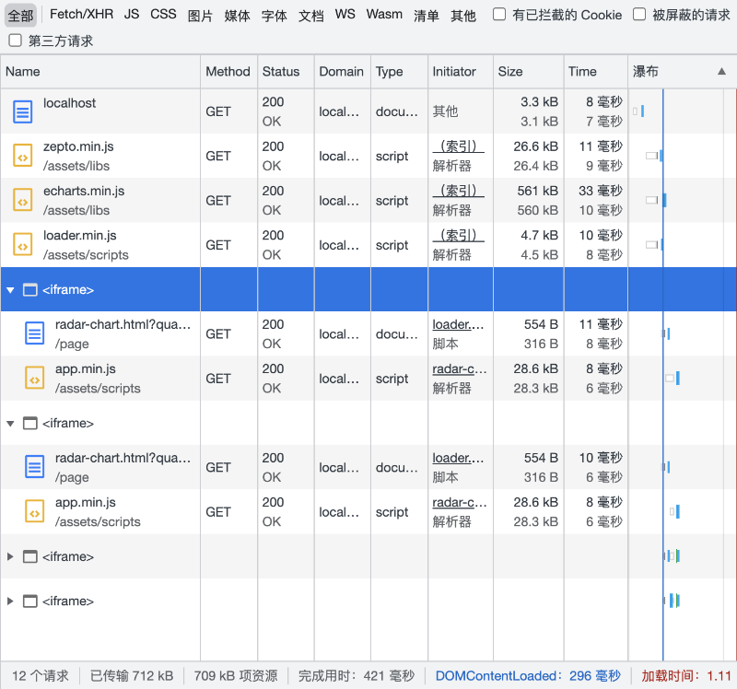Switch to the 文档 filter
The width and height of the screenshot is (737, 689).
[x=311, y=16]
